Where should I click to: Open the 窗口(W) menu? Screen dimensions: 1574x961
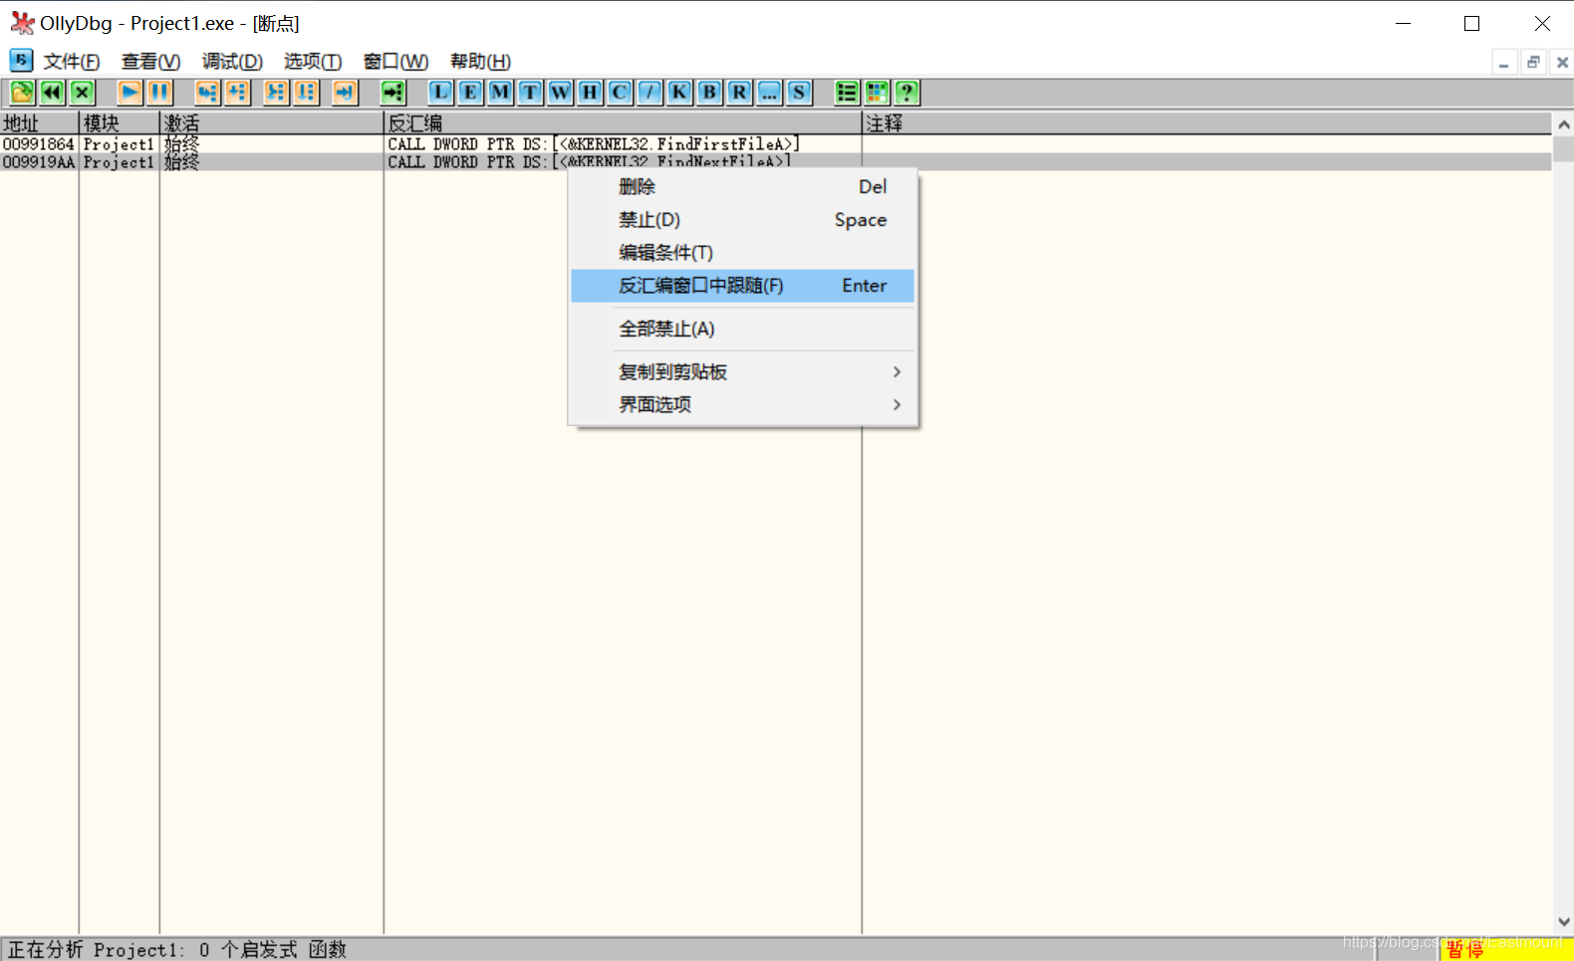click(395, 62)
